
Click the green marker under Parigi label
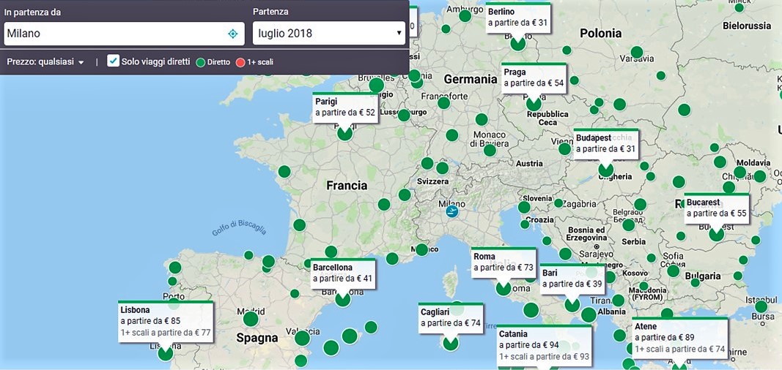pos(344,133)
